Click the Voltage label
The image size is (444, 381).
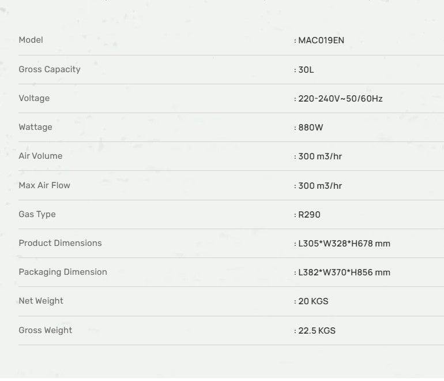(x=34, y=98)
